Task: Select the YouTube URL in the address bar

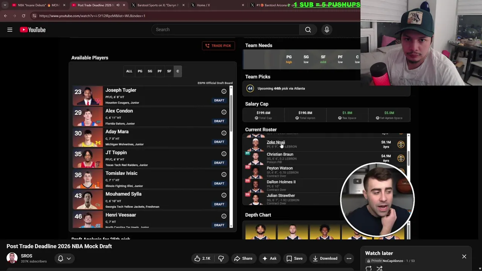Action: click(92, 16)
